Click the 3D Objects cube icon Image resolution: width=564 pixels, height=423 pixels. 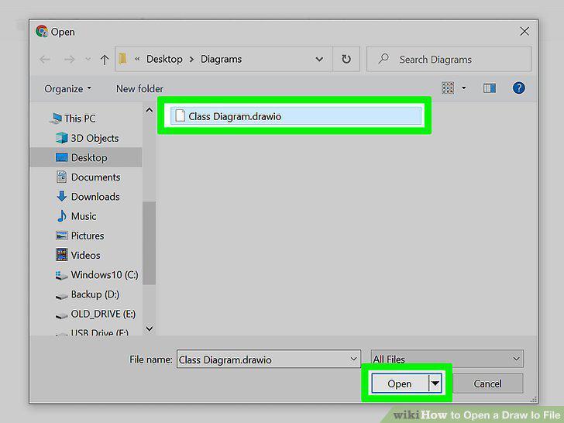click(62, 138)
